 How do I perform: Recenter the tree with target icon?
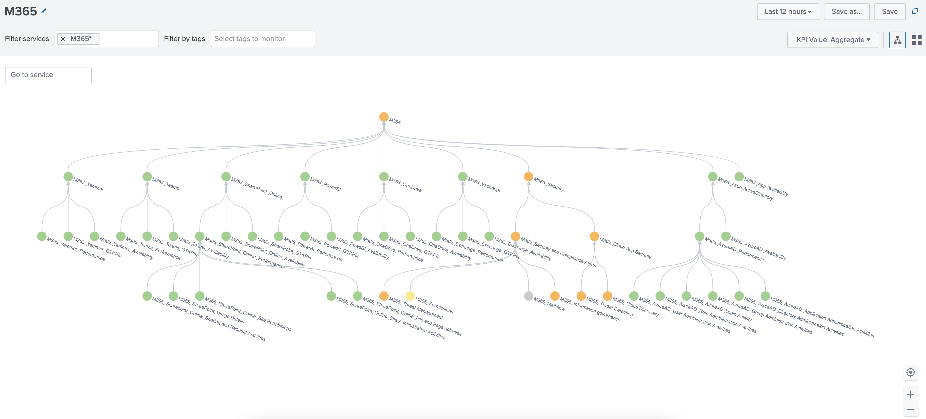coord(911,372)
